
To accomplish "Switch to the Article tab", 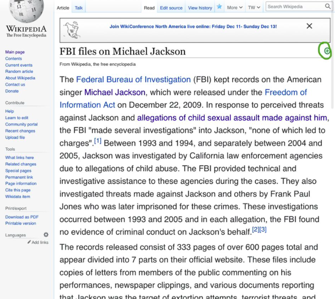I will tap(63, 8).
